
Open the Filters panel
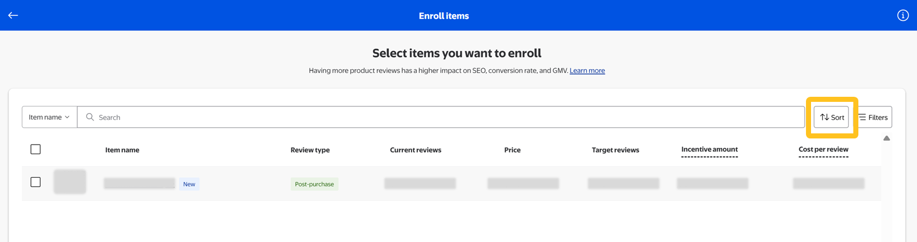873,117
